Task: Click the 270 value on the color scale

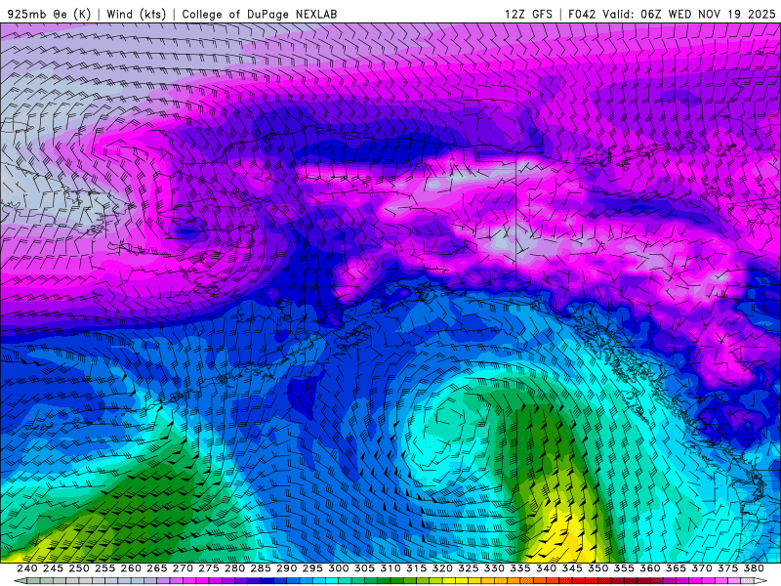Action: [183, 568]
